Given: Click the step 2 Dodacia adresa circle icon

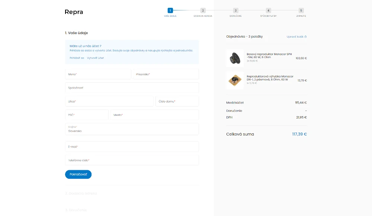Looking at the screenshot, I should (x=203, y=11).
